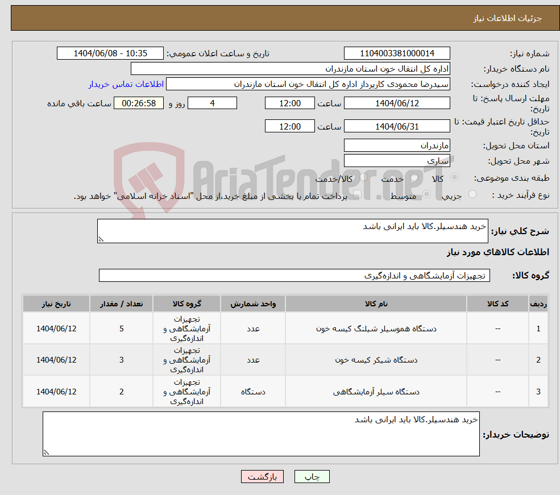Viewport: 560px width, 495px height.
Task: Open اطلاعات تماس خریدار link
Action: (126, 84)
